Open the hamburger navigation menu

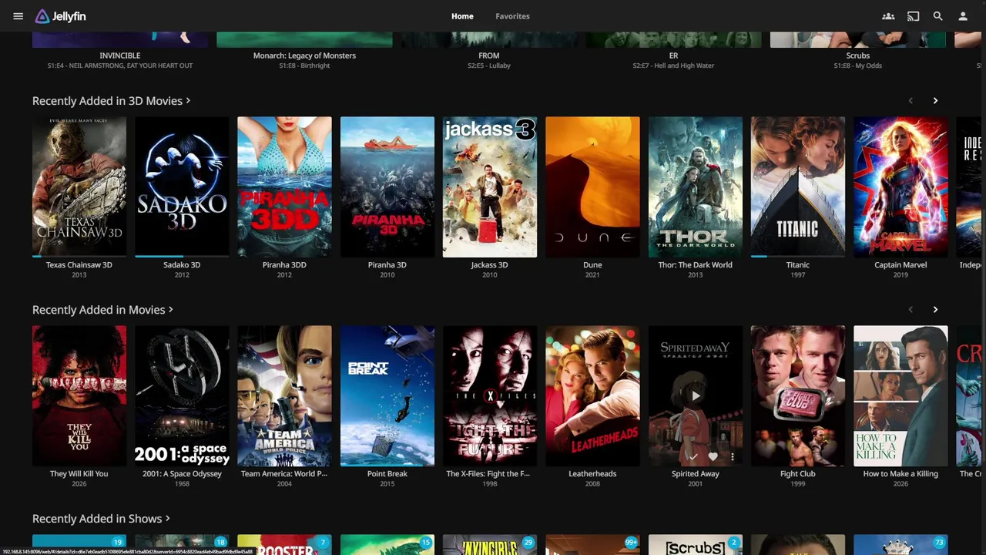point(18,16)
